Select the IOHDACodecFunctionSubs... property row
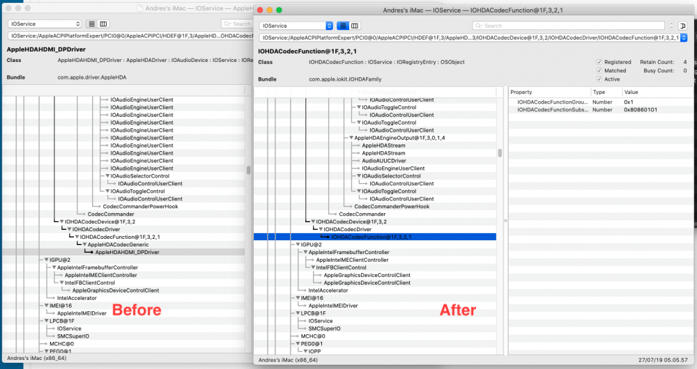The height and width of the screenshot is (369, 697). coord(601,110)
